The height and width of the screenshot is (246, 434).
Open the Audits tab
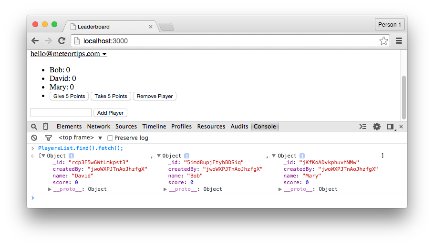tap(239, 127)
